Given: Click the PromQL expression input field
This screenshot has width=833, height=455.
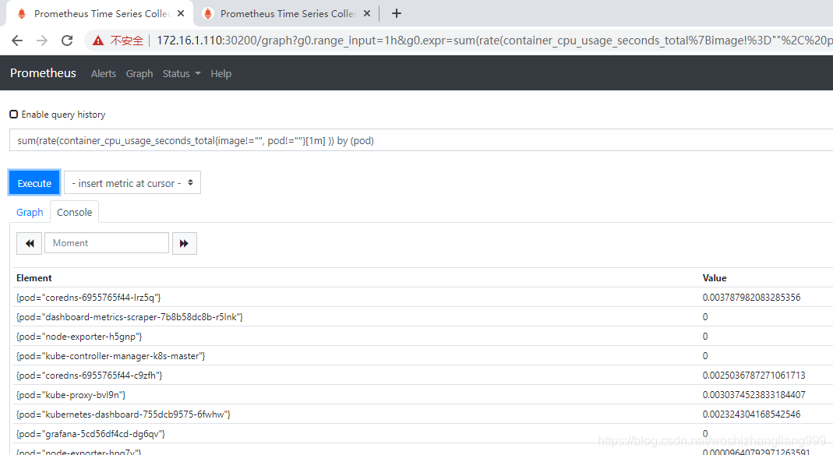Looking at the screenshot, I should [x=422, y=140].
